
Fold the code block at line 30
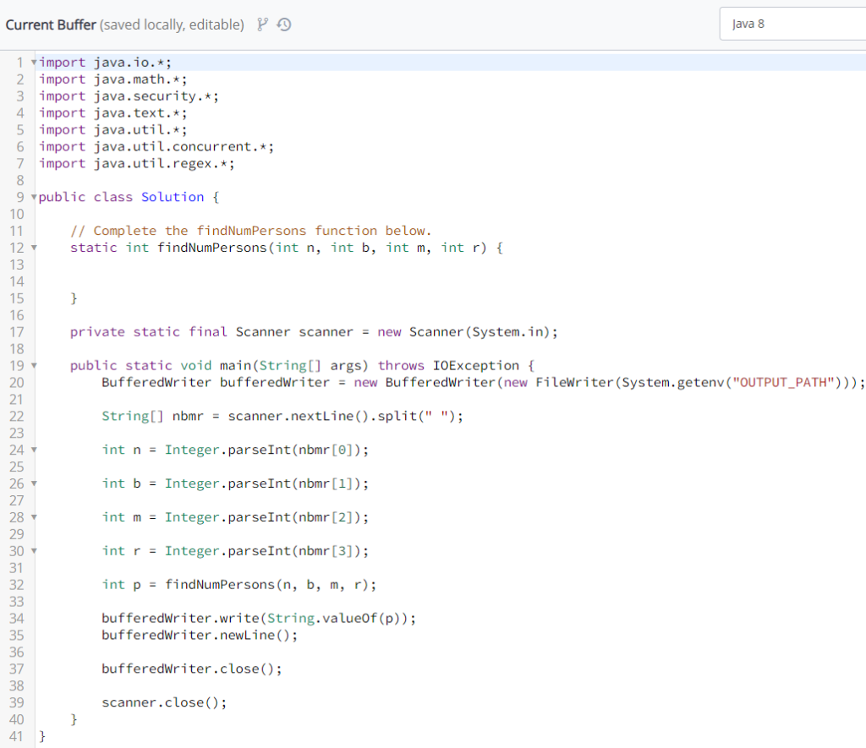[32, 551]
